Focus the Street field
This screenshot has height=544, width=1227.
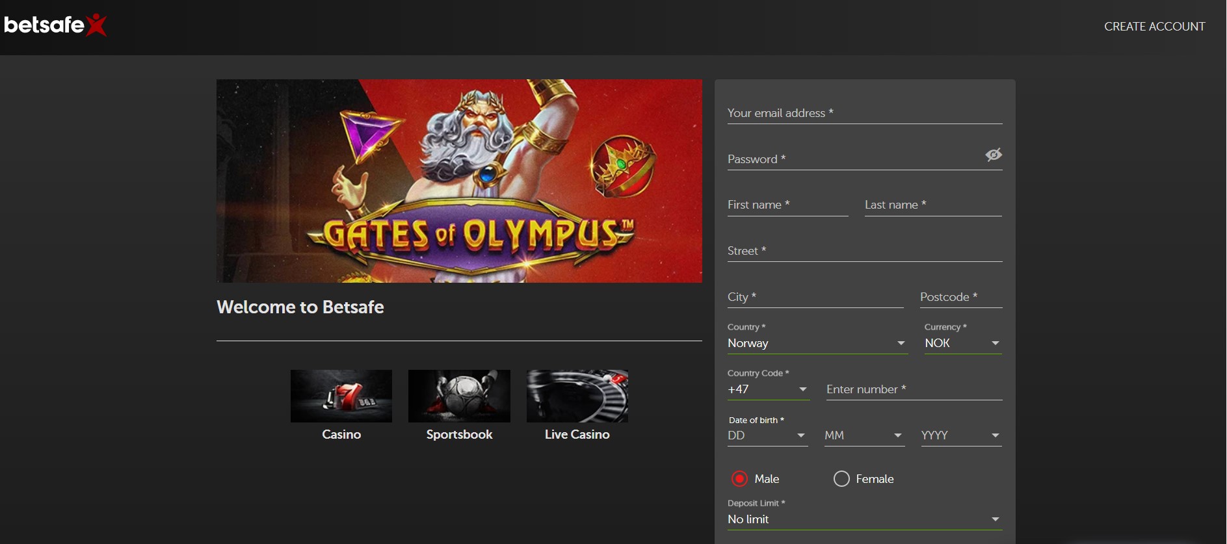pyautogui.click(x=865, y=251)
